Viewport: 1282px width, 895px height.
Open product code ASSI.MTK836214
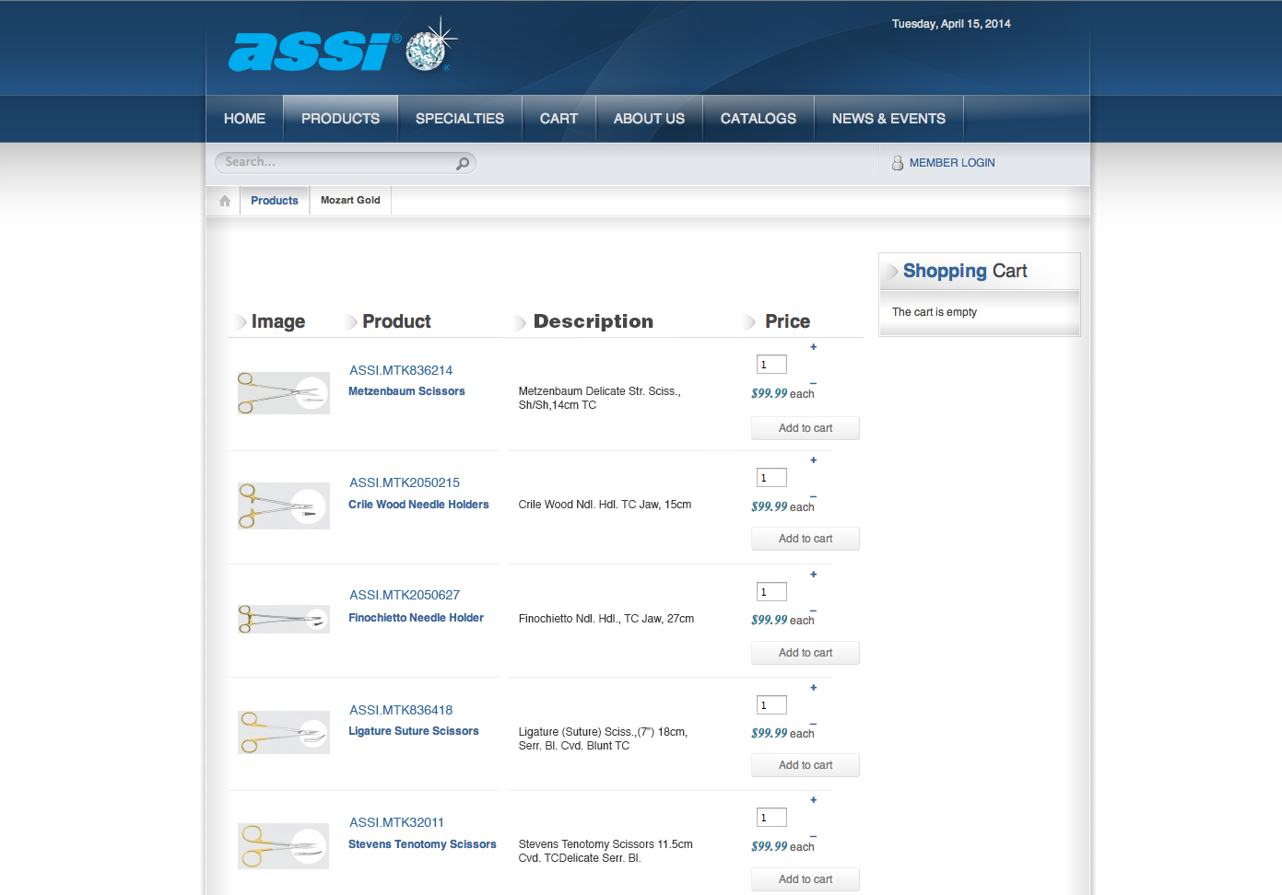coord(401,370)
